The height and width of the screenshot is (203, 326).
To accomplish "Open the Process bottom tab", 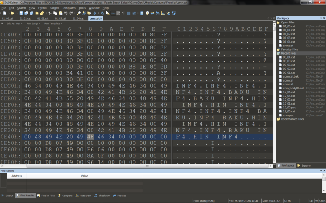I will pyautogui.click(x=120, y=196).
